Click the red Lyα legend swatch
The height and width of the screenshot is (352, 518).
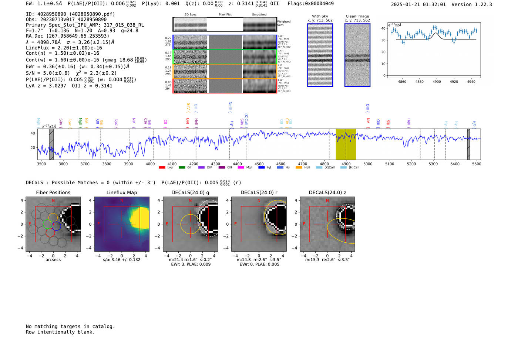[x=162, y=168]
